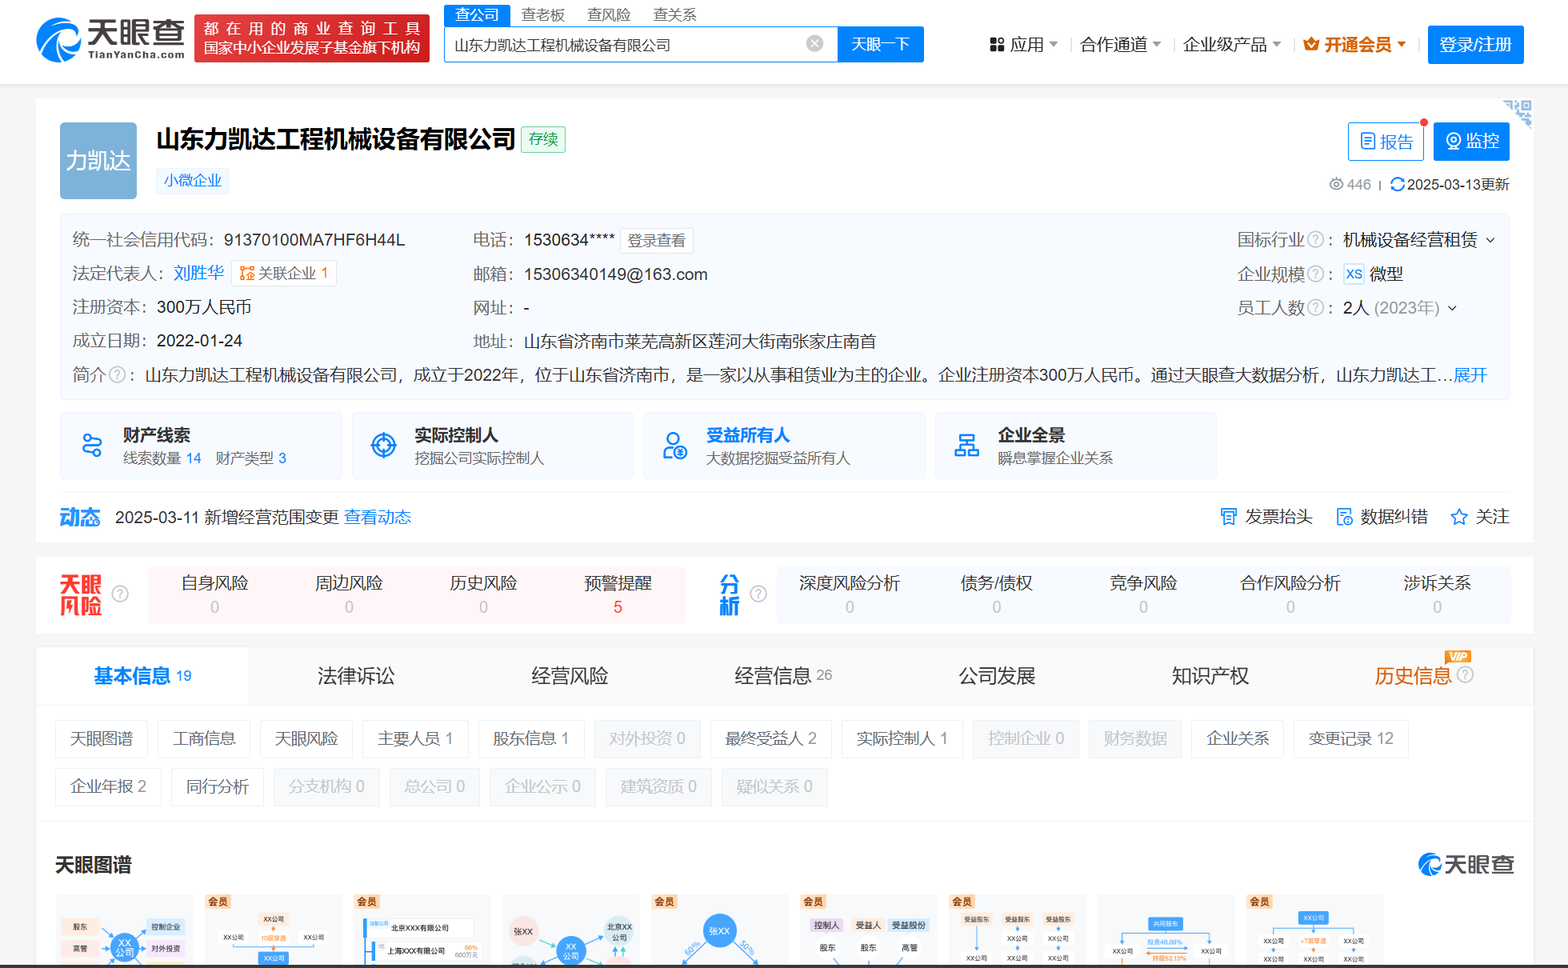Click the TianYanCha watermark logo in 天眼图谱
Viewport: 1568px width, 968px height.
[1466, 865]
